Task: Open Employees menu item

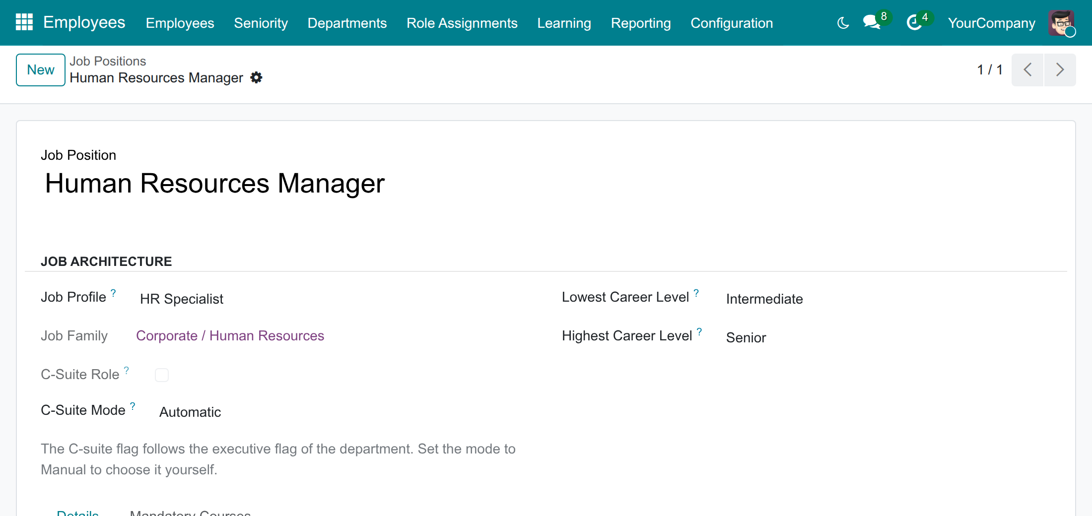Action: tap(180, 23)
